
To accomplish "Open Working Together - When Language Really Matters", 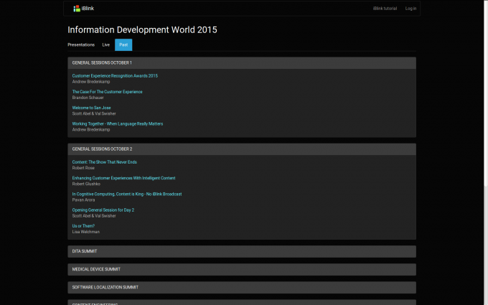I will pos(117,124).
